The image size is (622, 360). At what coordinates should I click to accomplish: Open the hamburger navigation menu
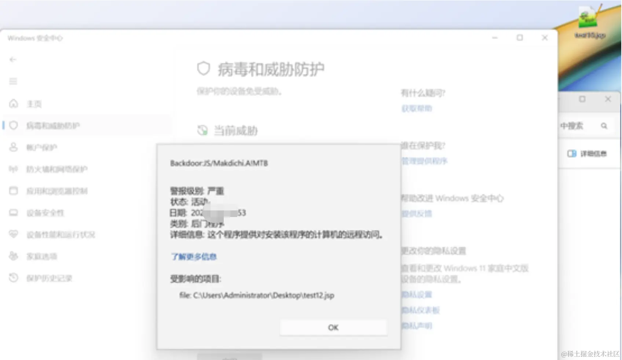point(13,81)
